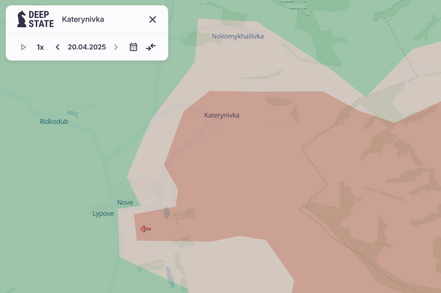Go to the previous date
441x293 pixels.
pos(57,47)
